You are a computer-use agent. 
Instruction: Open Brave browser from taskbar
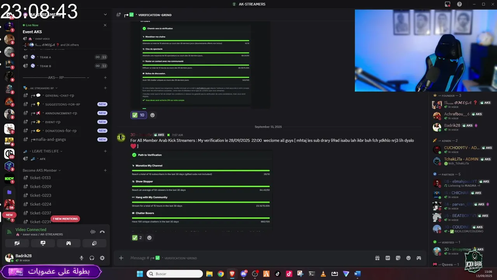(232, 274)
